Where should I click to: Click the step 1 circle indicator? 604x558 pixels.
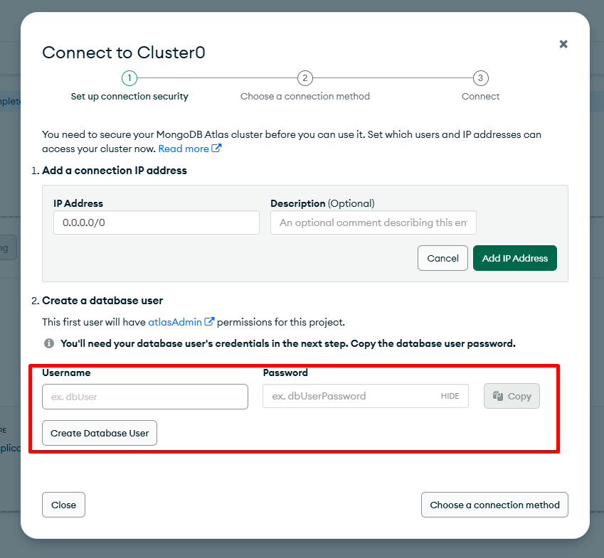[x=129, y=78]
